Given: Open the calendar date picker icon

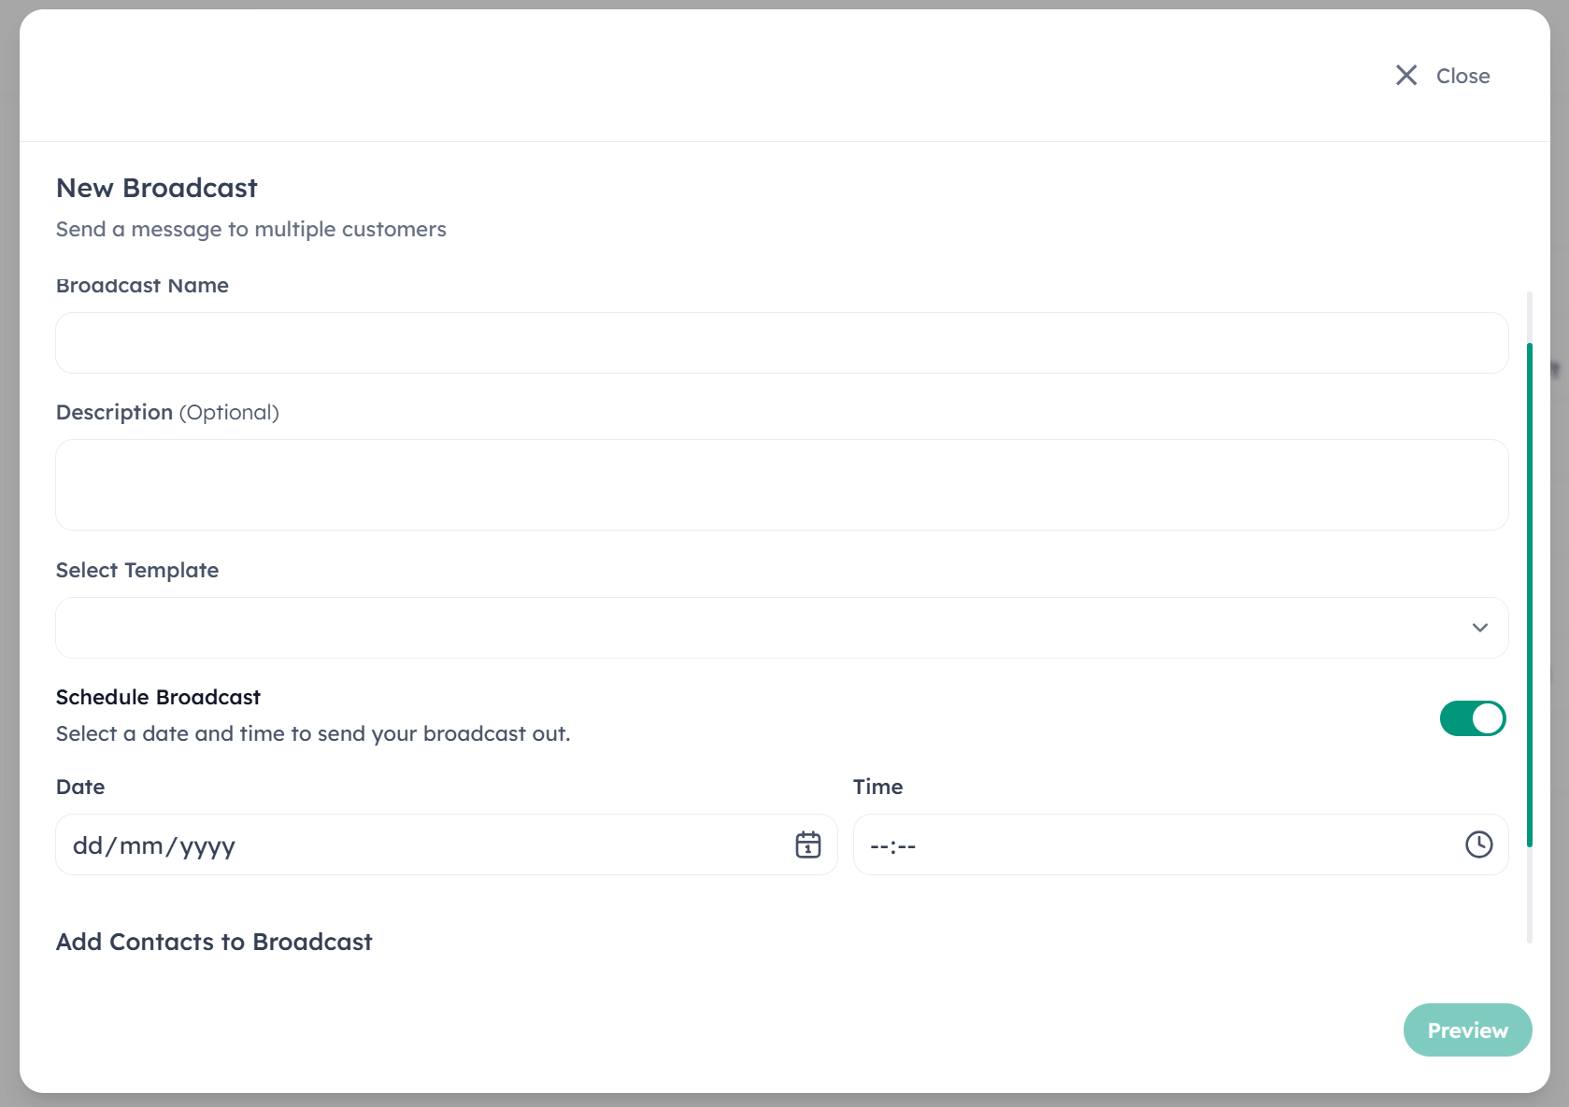Looking at the screenshot, I should tap(808, 844).
